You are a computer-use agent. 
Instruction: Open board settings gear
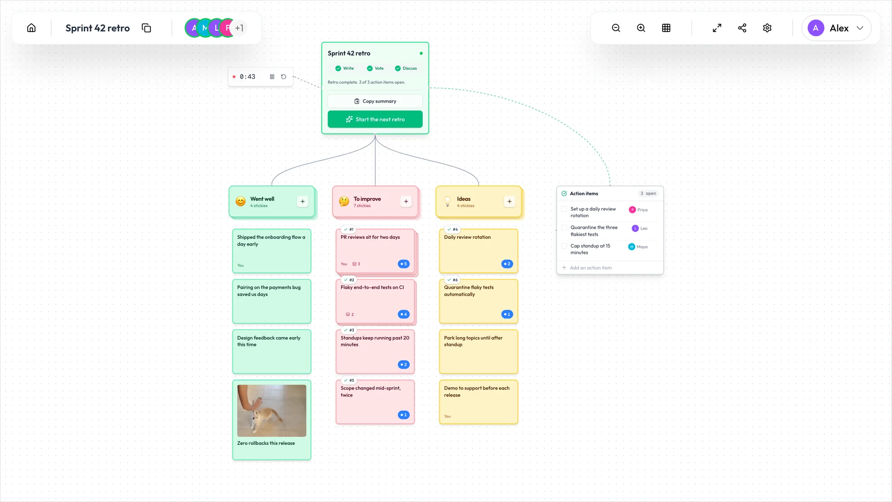click(767, 28)
